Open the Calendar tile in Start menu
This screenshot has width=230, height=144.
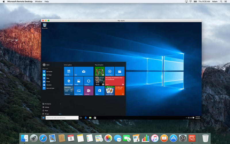(69, 71)
